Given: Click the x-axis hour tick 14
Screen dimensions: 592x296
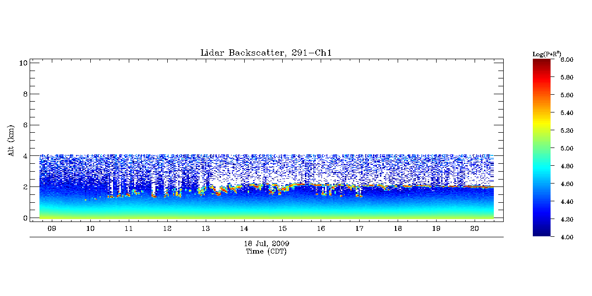Looking at the screenshot, I should tap(244, 229).
